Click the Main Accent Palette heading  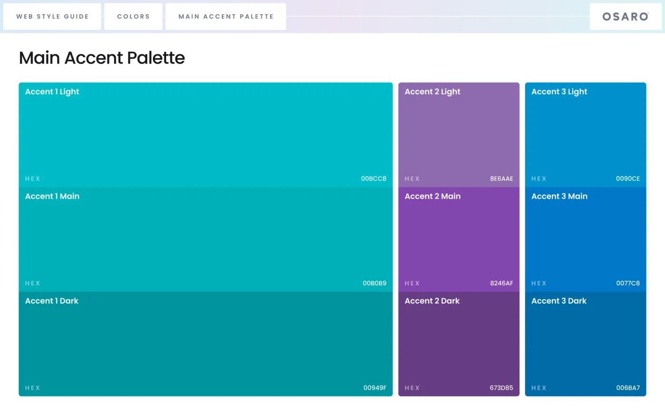pyautogui.click(x=102, y=58)
